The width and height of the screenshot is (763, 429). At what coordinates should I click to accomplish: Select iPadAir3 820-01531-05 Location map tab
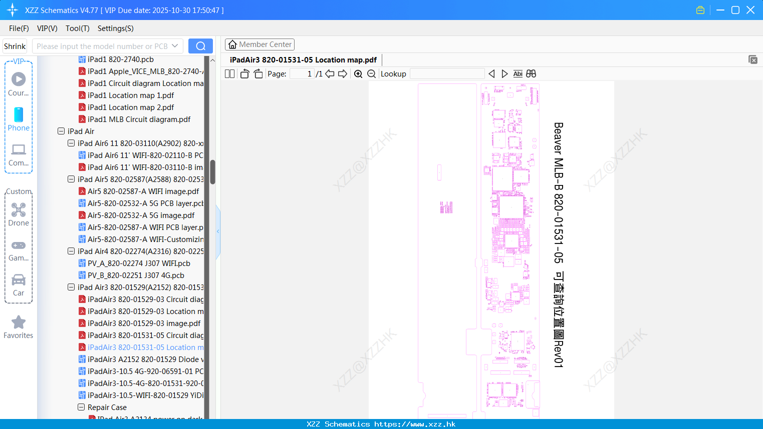pyautogui.click(x=303, y=60)
